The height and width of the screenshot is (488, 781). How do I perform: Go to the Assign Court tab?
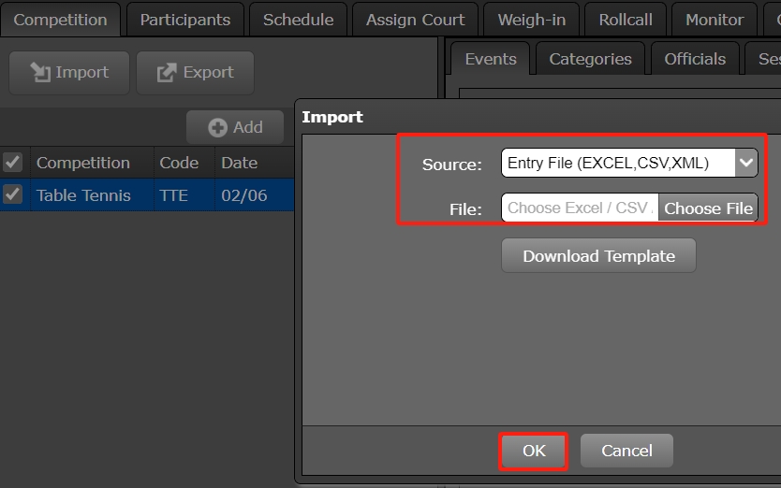point(415,20)
